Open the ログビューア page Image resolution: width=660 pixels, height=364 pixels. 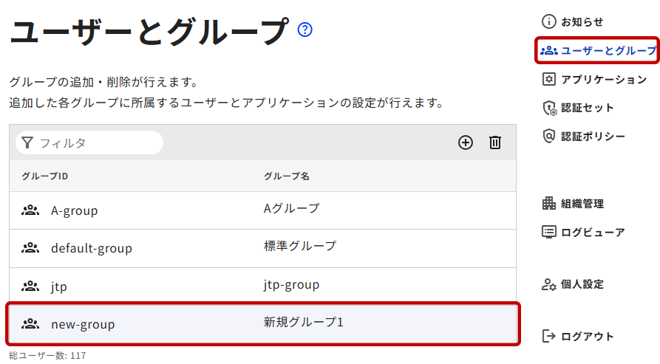pyautogui.click(x=592, y=233)
